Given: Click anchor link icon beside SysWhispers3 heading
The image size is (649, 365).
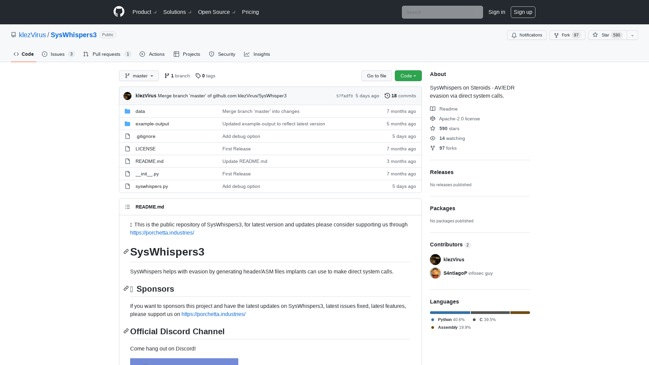Looking at the screenshot, I should click(126, 252).
